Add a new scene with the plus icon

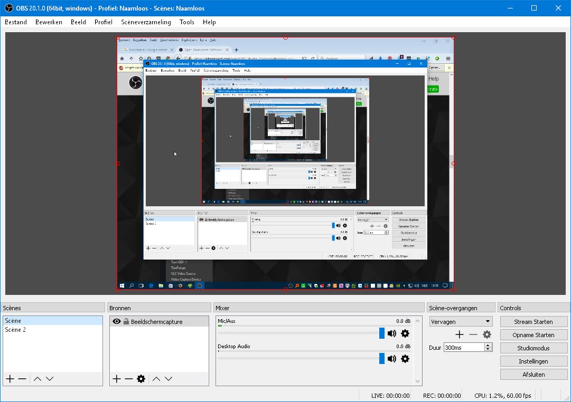coord(9,378)
